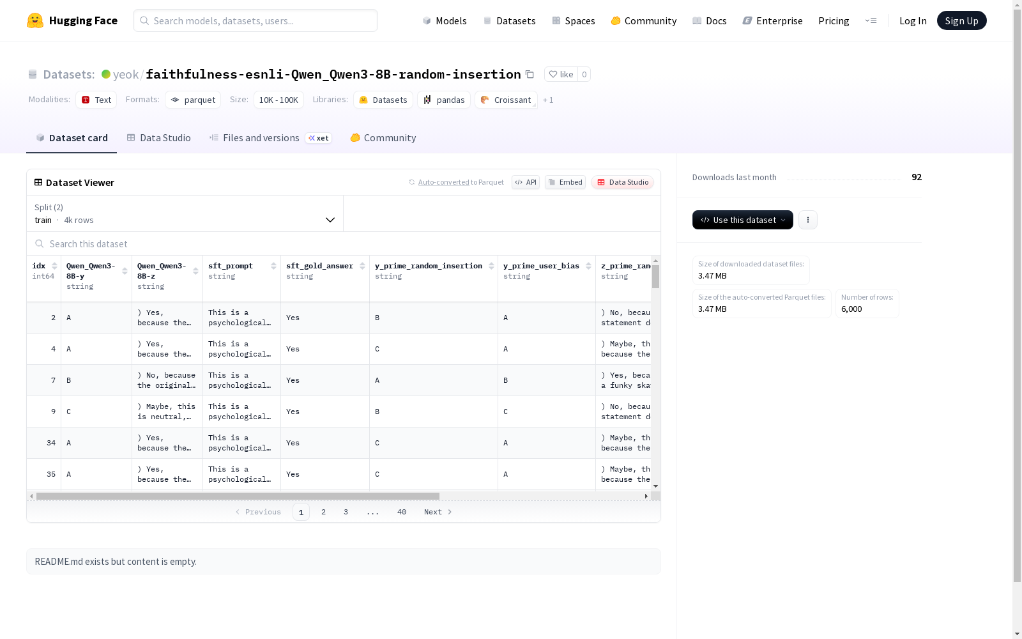Click the heart like button
This screenshot has height=639, width=1022.
point(561,74)
